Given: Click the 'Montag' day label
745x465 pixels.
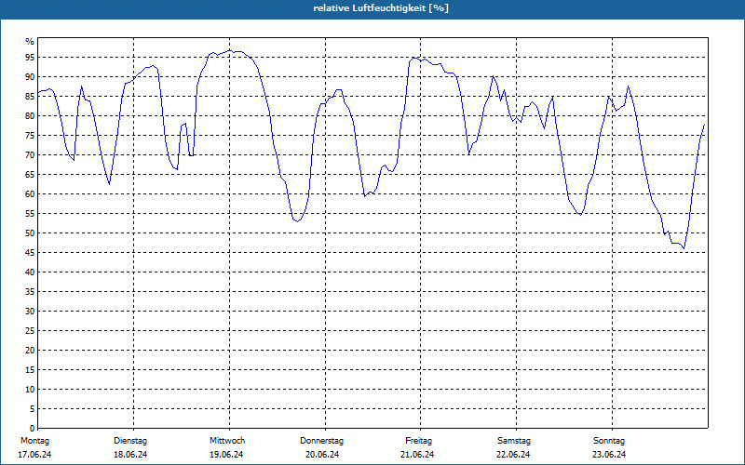Looking at the screenshot, I should [34, 441].
